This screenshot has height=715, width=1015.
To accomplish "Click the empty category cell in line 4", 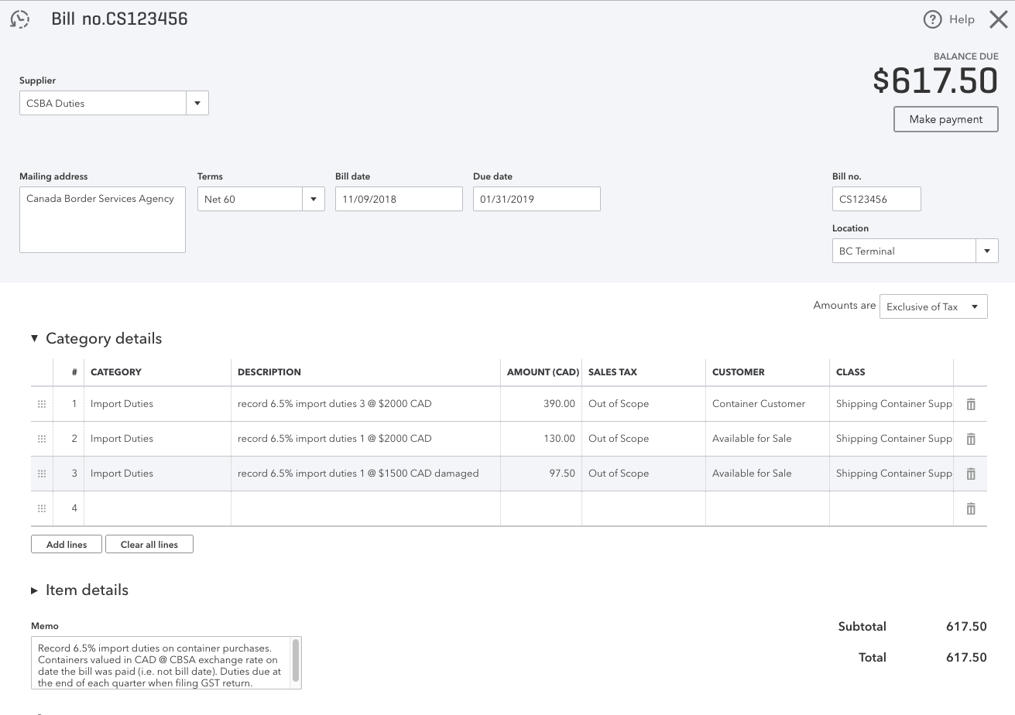I will [157, 508].
